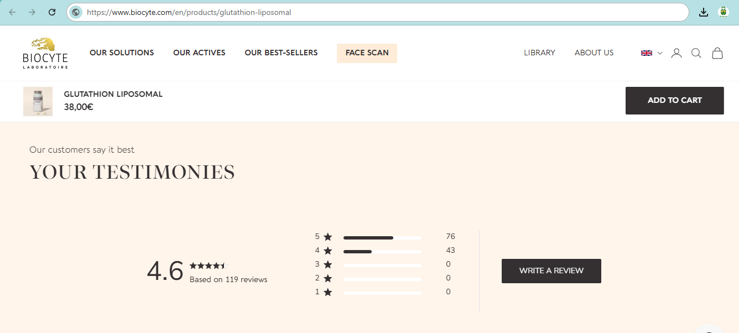The image size is (739, 333).
Task: Click the 1 star rating bar
Action: 382,293
